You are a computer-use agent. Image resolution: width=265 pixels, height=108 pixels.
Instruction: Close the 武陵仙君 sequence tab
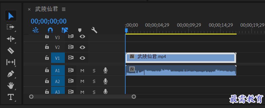pos(29,9)
